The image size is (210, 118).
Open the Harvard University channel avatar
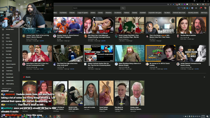[24, 64]
